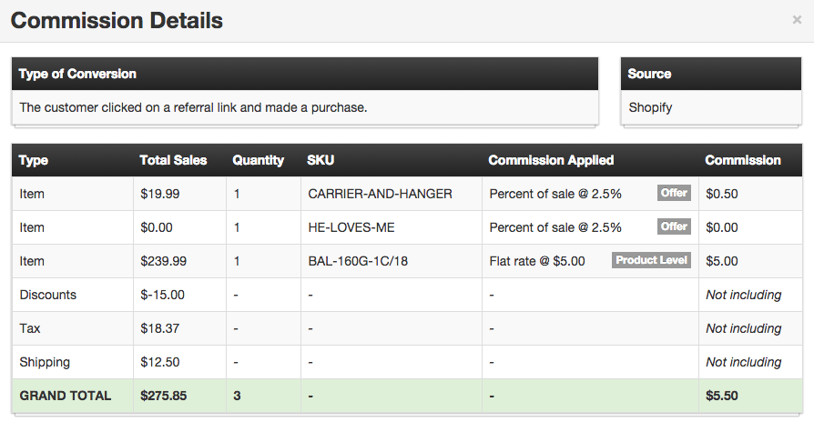Click the Product Level badge
This screenshot has height=432, width=814.
click(x=651, y=260)
